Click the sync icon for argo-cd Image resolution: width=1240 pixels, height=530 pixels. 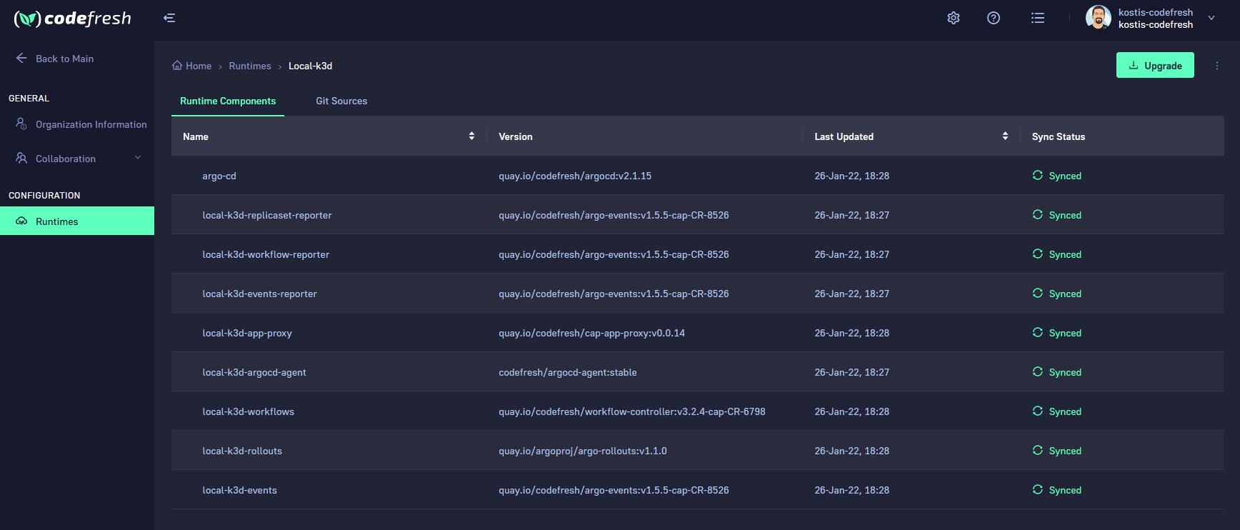[x=1037, y=176]
